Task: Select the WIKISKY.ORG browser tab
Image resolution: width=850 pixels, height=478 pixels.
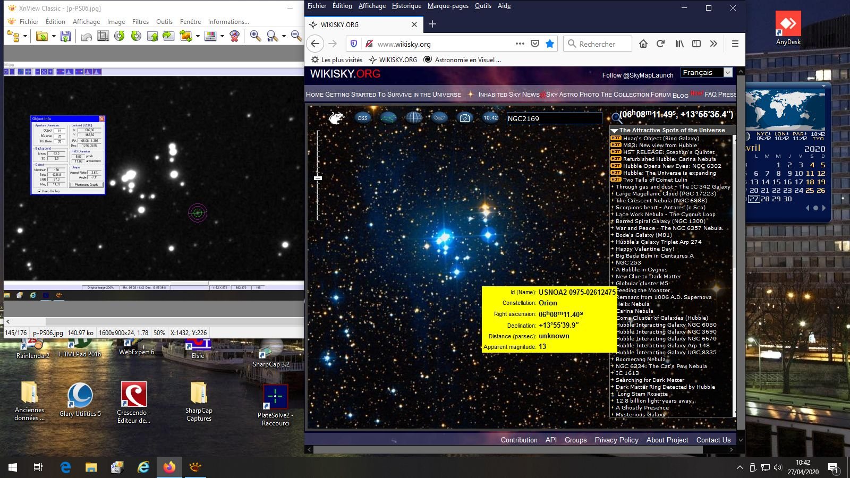Action: (x=364, y=24)
